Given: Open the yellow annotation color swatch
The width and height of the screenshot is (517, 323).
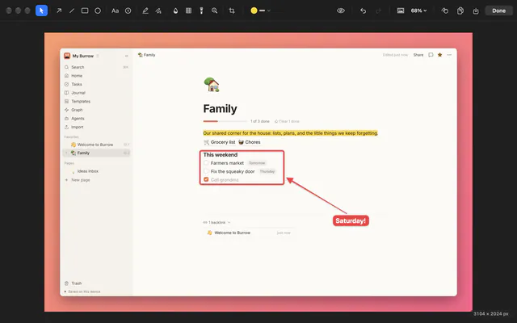Looking at the screenshot, I should coord(254,10).
